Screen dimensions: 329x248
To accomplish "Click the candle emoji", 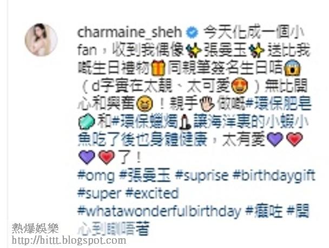I will tap(186, 121).
